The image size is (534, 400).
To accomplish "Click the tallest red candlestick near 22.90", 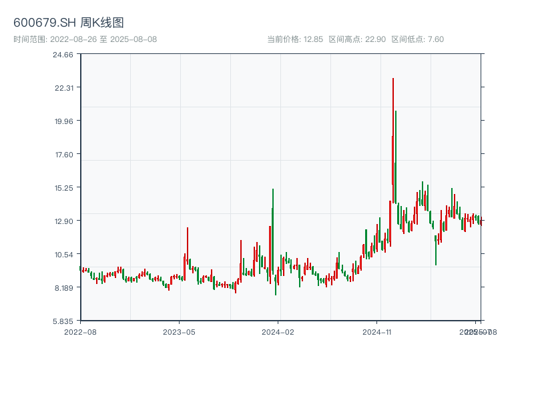I will pyautogui.click(x=393, y=133).
